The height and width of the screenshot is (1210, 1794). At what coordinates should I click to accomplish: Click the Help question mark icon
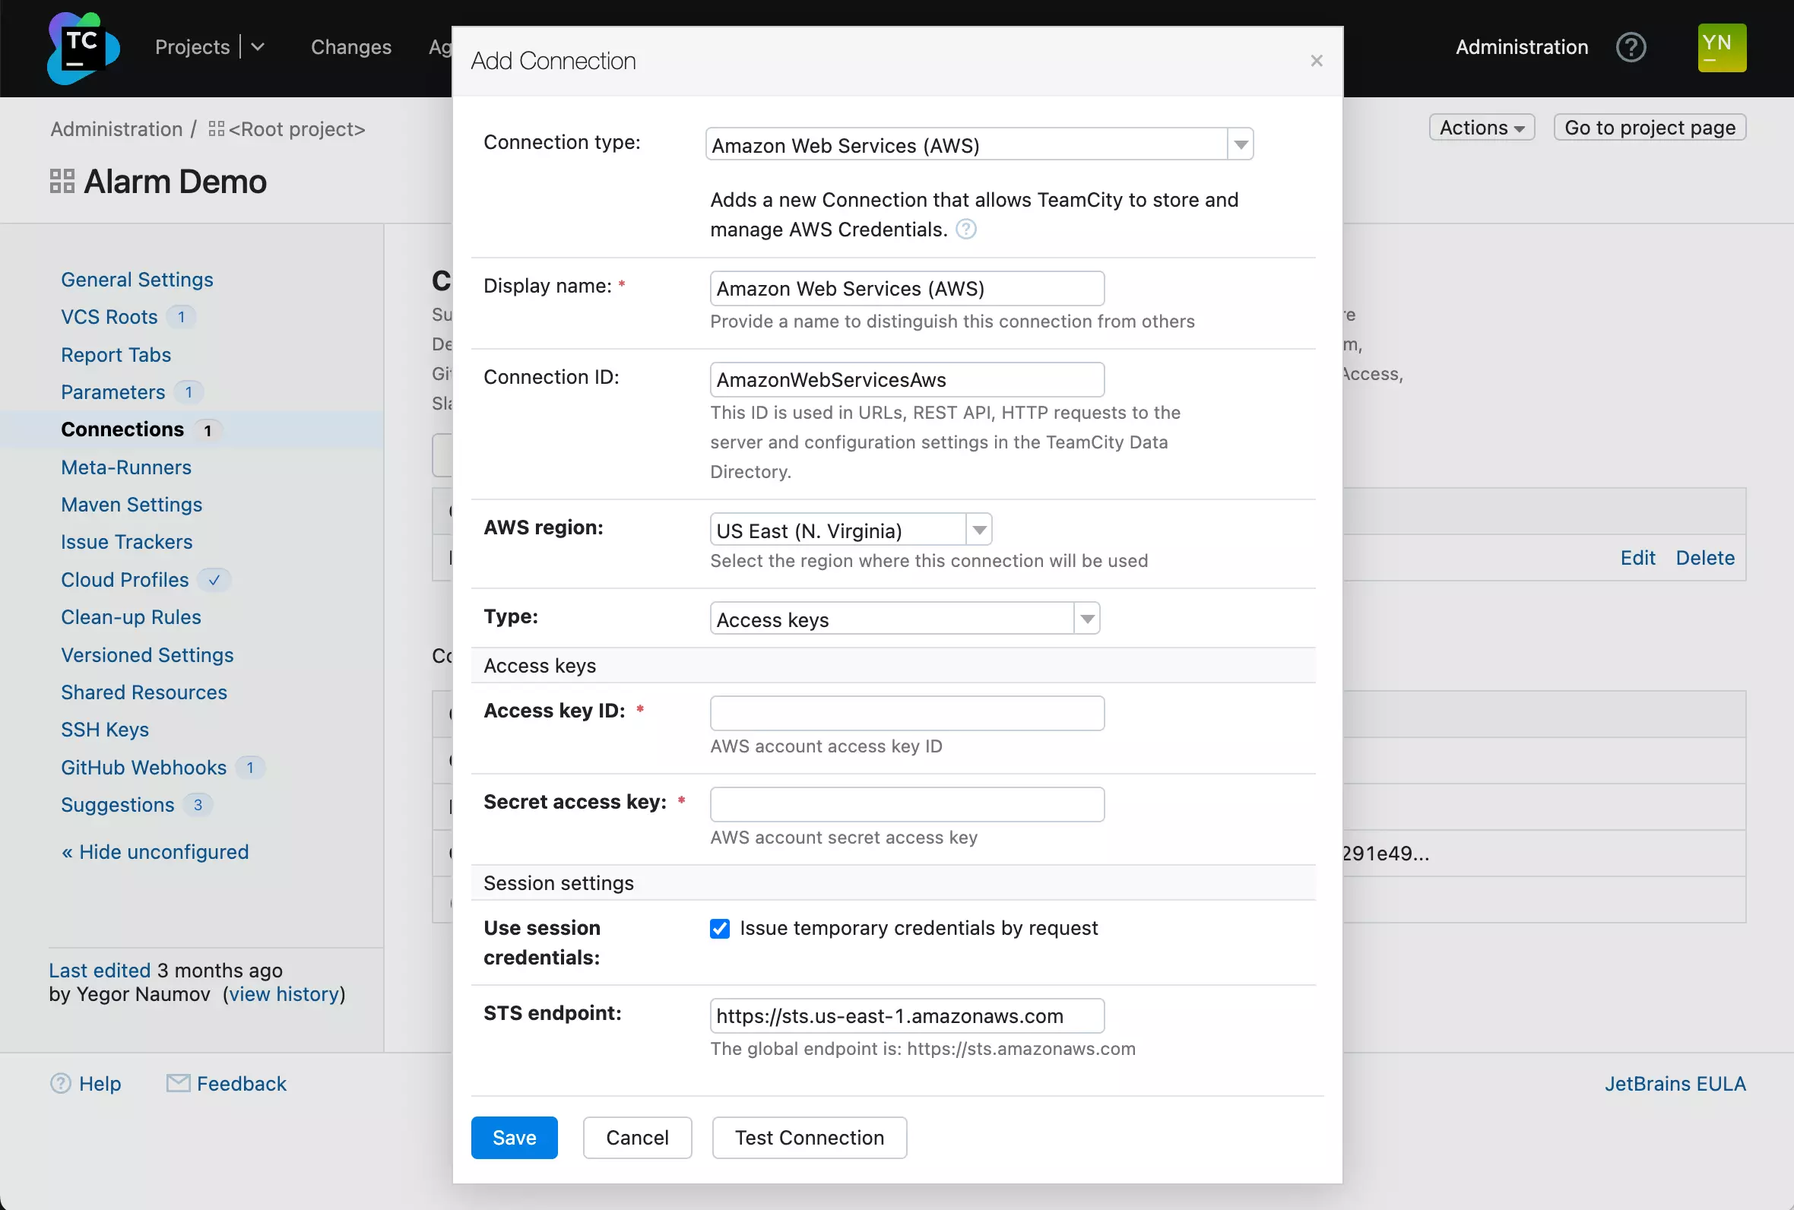point(1632,47)
